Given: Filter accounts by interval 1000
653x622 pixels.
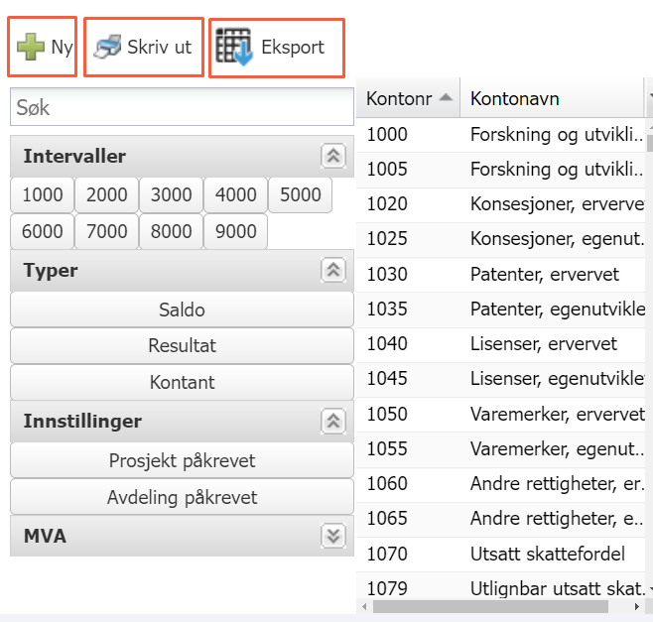Looking at the screenshot, I should coord(42,194).
